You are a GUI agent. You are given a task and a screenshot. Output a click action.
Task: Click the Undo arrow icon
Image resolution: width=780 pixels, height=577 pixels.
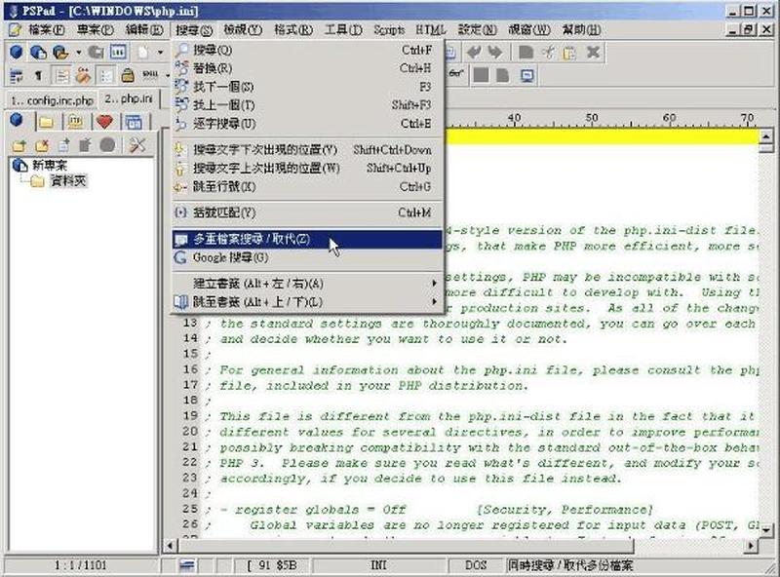pos(474,52)
